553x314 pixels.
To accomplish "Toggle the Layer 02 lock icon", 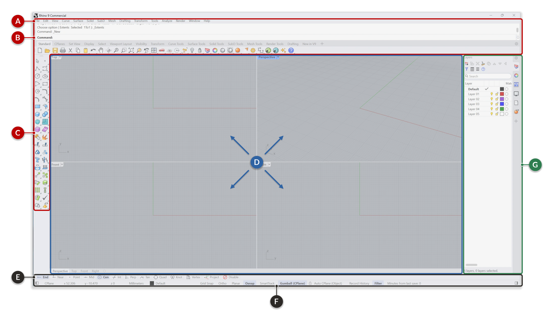I will (497, 99).
